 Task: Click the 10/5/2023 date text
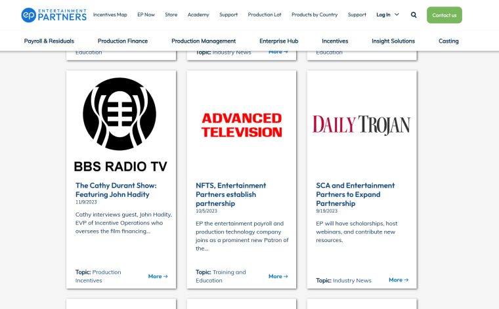coord(206,211)
